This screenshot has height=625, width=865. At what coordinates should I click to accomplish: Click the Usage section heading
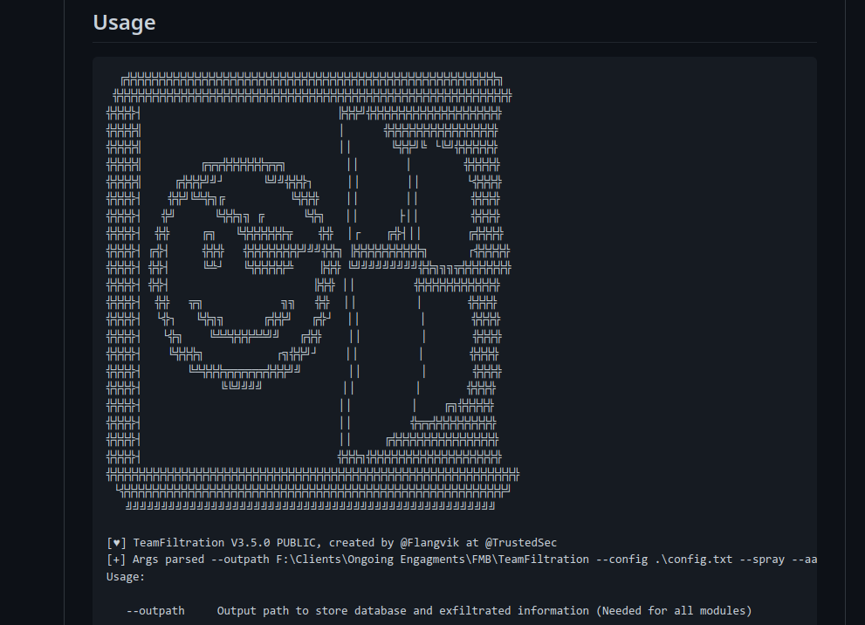coord(124,23)
